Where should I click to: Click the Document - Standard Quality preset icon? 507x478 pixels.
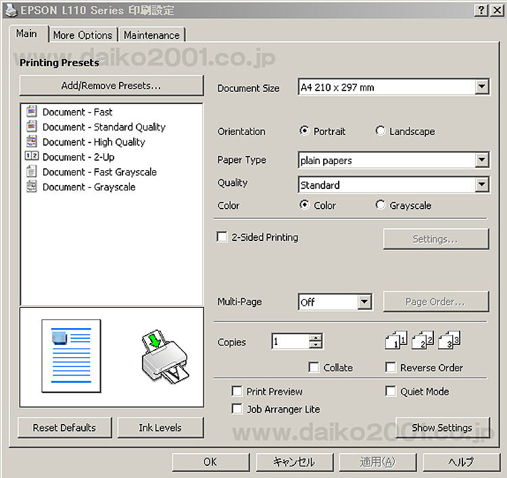click(x=31, y=126)
